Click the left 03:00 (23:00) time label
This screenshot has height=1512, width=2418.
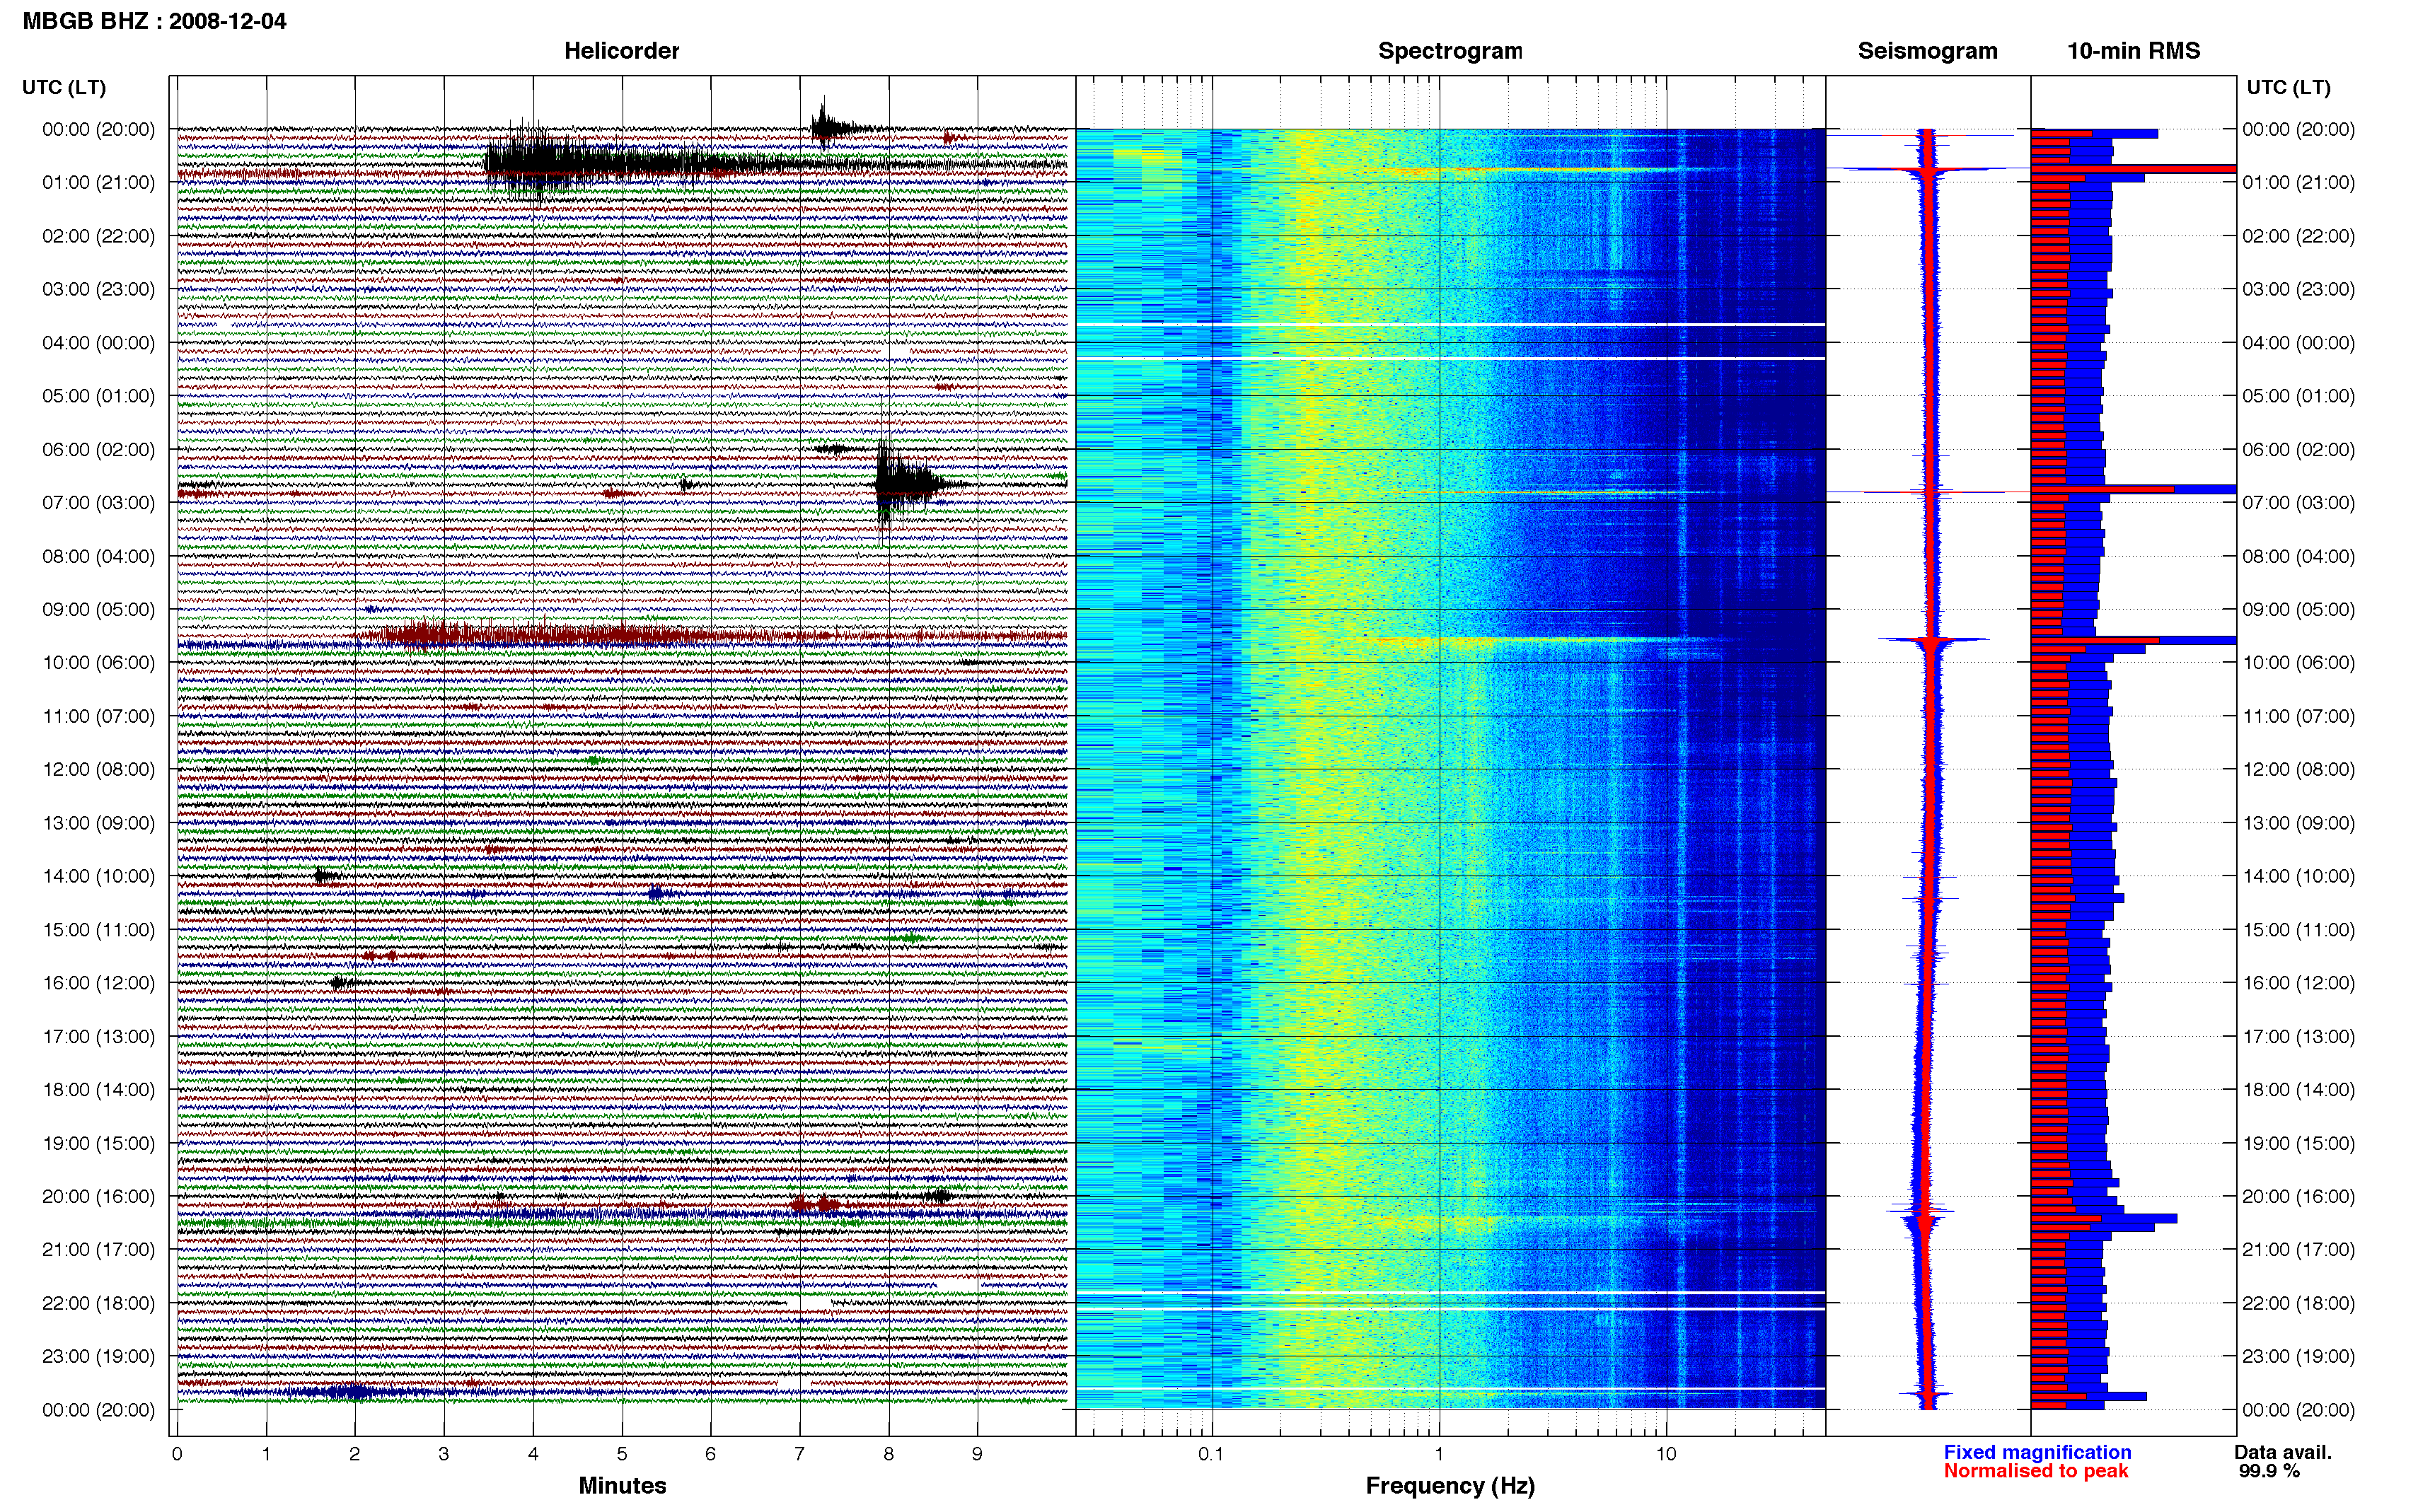pos(98,289)
